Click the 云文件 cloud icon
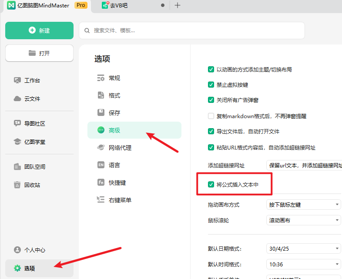The image size is (342, 279). pyautogui.click(x=17, y=99)
